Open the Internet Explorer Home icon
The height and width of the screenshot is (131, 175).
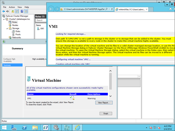pos(170,9)
